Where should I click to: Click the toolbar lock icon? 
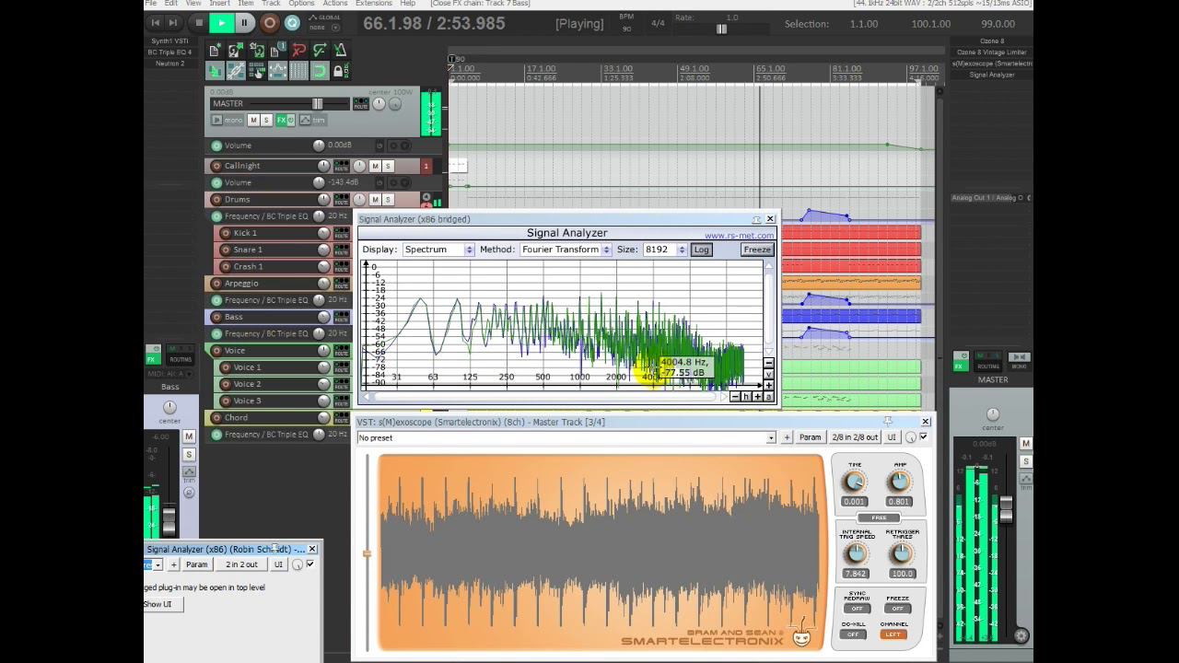coord(338,71)
